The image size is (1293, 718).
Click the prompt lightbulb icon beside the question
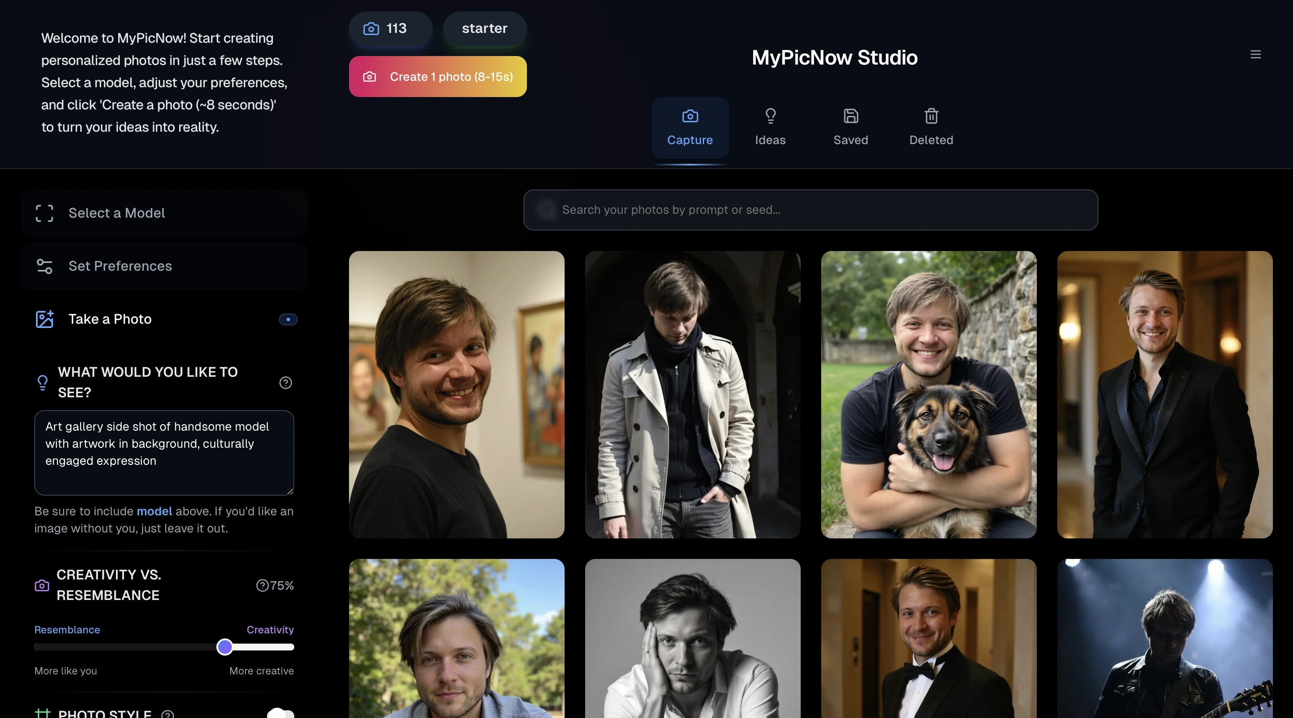pos(43,382)
